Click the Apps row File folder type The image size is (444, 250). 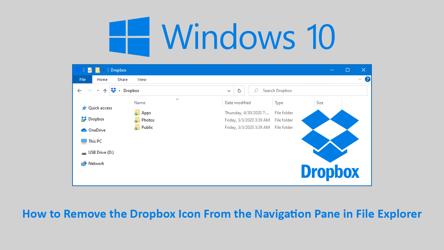click(x=284, y=113)
